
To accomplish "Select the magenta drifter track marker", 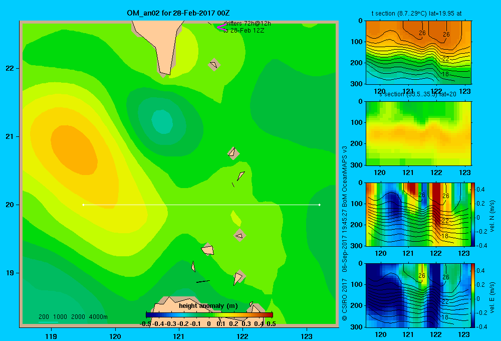I will tap(222, 27).
